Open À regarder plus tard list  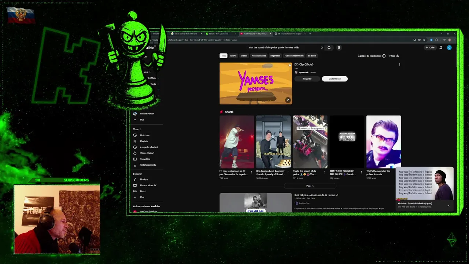tap(149, 147)
